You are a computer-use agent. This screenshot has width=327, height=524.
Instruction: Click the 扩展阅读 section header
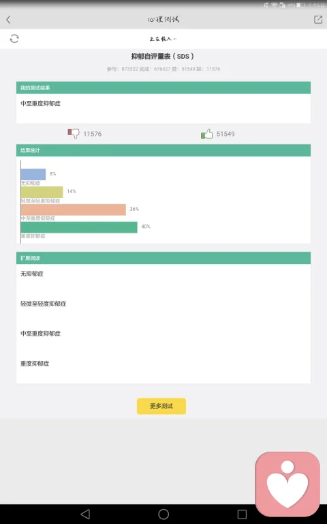(x=163, y=258)
